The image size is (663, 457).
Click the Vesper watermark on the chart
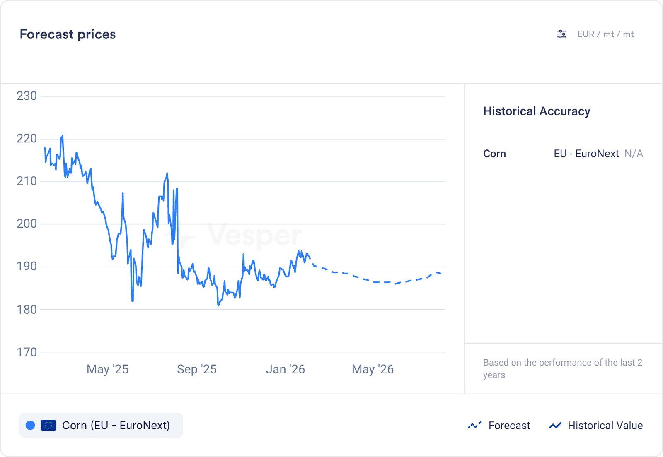coord(254,235)
